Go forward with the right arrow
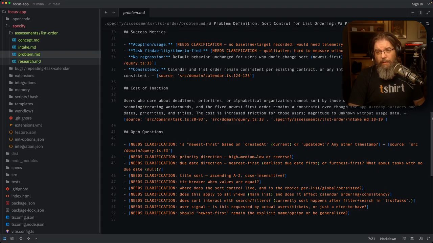The image size is (433, 243). tap(114, 12)
